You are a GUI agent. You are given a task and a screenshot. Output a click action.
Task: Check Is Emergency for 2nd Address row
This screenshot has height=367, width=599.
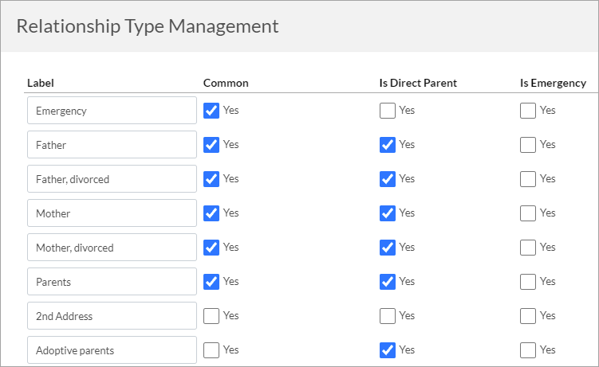pos(528,316)
